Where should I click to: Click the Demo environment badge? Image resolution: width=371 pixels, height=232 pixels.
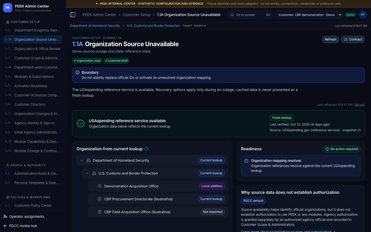pos(350,15)
